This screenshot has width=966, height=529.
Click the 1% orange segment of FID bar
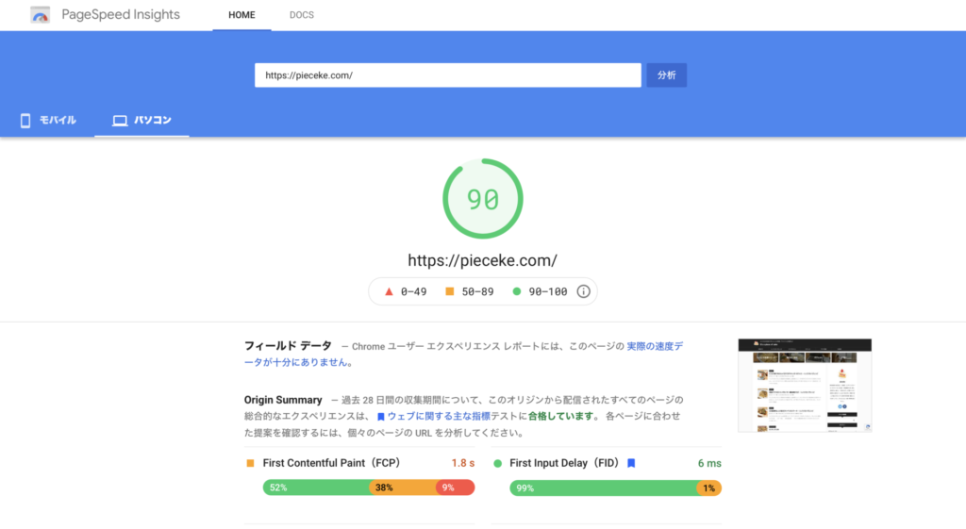[709, 488]
